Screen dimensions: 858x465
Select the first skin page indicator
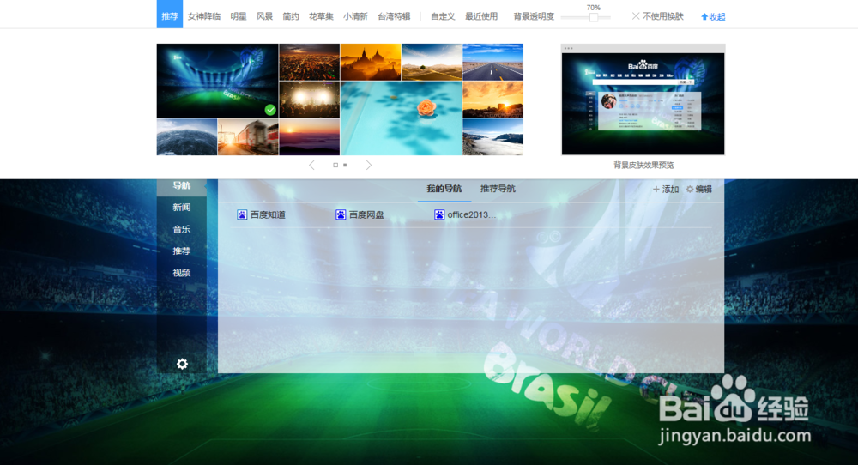[335, 166]
